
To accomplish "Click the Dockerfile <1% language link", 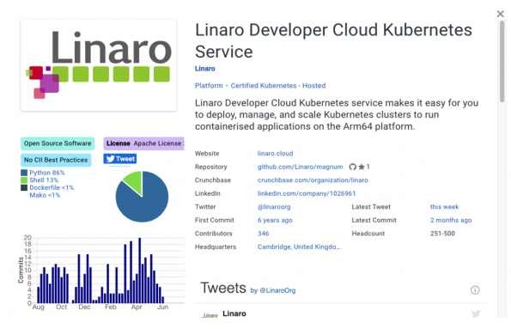I will click(52, 187).
